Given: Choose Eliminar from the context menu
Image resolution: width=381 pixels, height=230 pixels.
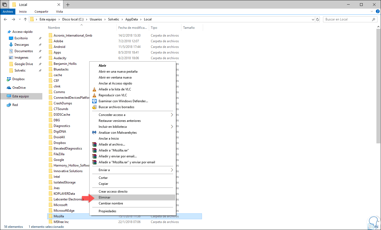Looking at the screenshot, I should tap(132, 197).
